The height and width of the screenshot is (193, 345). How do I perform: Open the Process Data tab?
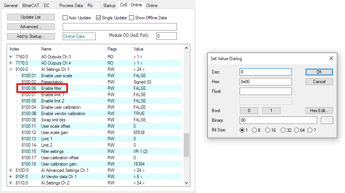71,6
